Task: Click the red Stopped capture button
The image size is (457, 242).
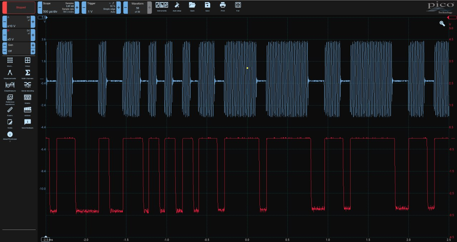Action: pyautogui.click(x=19, y=7)
